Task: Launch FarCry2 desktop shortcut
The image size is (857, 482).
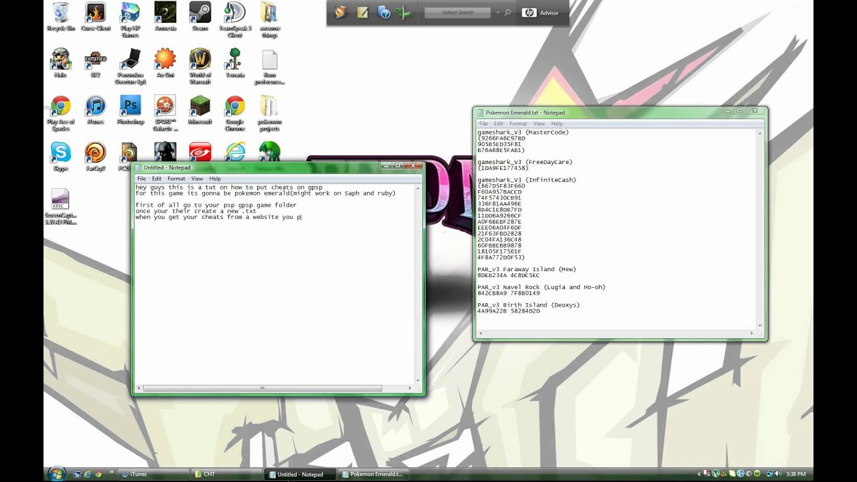Action: point(96,157)
